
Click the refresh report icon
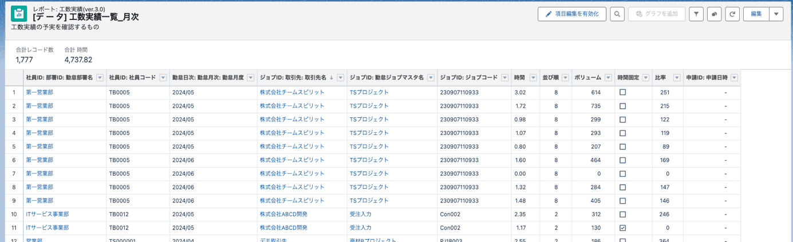732,14
